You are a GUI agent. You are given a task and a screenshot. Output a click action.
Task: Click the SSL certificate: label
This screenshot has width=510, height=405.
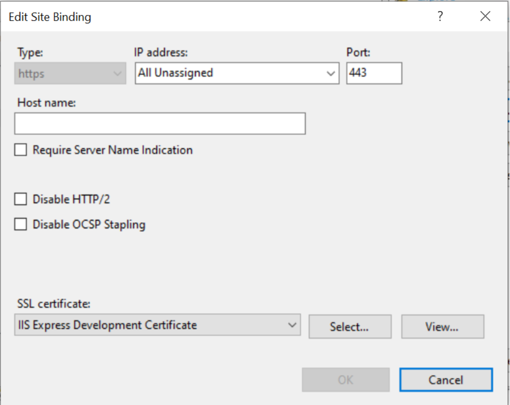(54, 304)
